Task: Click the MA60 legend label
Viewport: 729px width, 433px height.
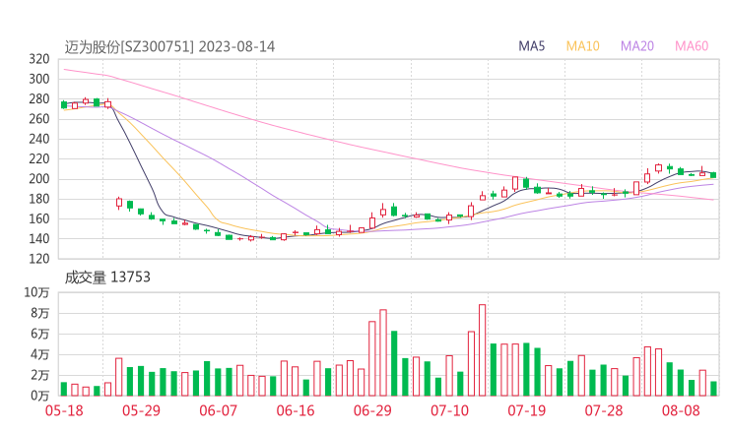Action: click(692, 46)
